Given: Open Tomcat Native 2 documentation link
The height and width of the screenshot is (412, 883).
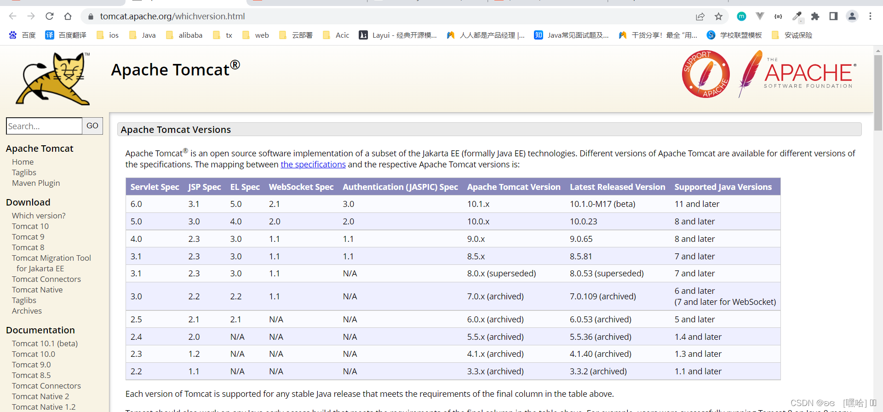Looking at the screenshot, I should [x=40, y=396].
